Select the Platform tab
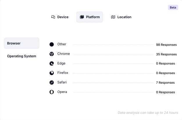Viewport: 182px width, 120px height. [90, 17]
